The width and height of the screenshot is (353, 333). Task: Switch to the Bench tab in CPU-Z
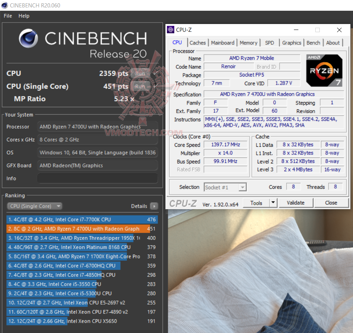(313, 43)
